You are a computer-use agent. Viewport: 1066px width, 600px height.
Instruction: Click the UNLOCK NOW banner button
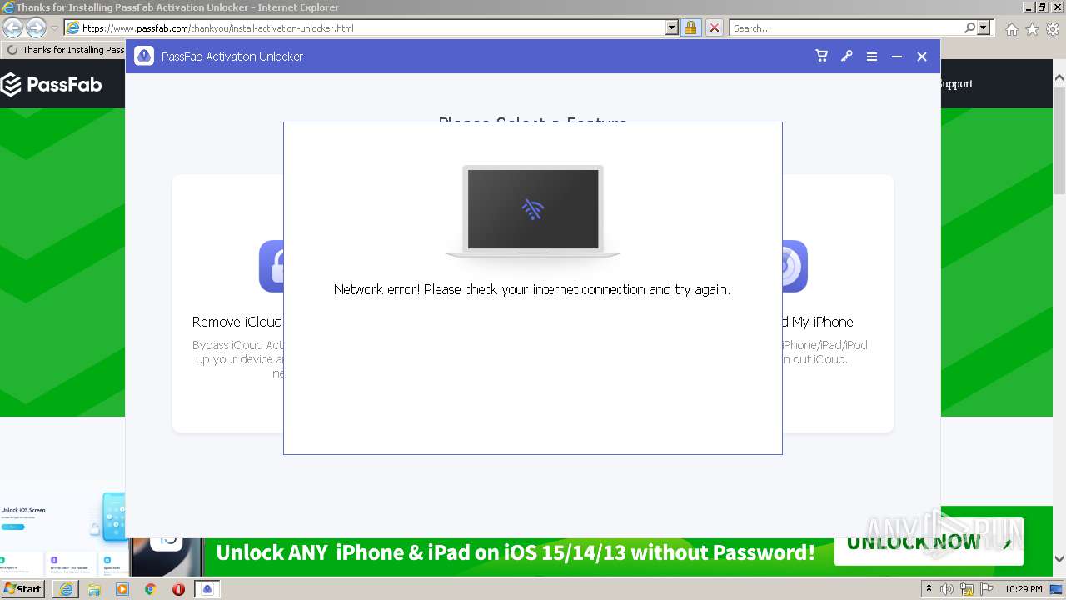(x=929, y=543)
